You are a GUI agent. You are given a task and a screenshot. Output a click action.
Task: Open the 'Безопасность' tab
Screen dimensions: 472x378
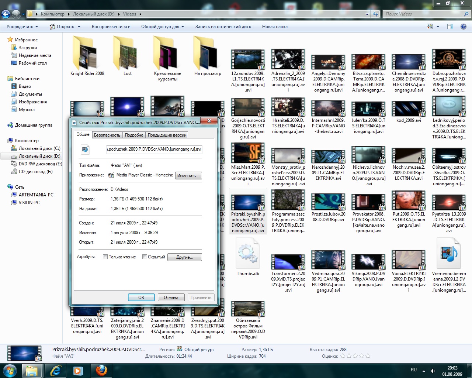[x=107, y=135]
